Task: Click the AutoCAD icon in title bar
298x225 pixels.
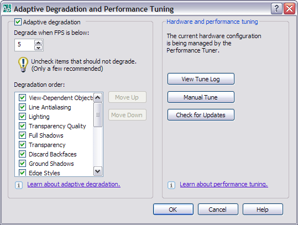Action: pyautogui.click(x=7, y=9)
